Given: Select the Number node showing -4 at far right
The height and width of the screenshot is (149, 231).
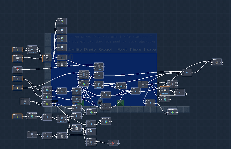Looking at the screenshot, I should coord(187,72).
